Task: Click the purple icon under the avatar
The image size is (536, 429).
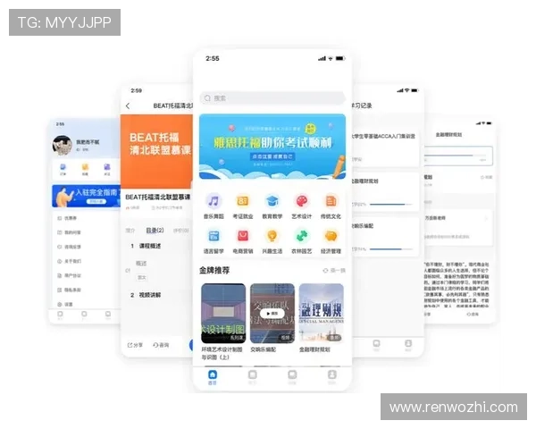Action: [x=107, y=167]
